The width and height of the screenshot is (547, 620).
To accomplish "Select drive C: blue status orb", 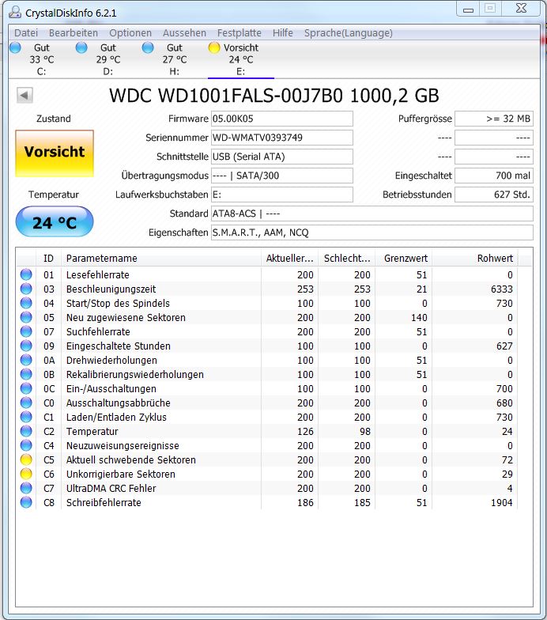I will coord(16,47).
